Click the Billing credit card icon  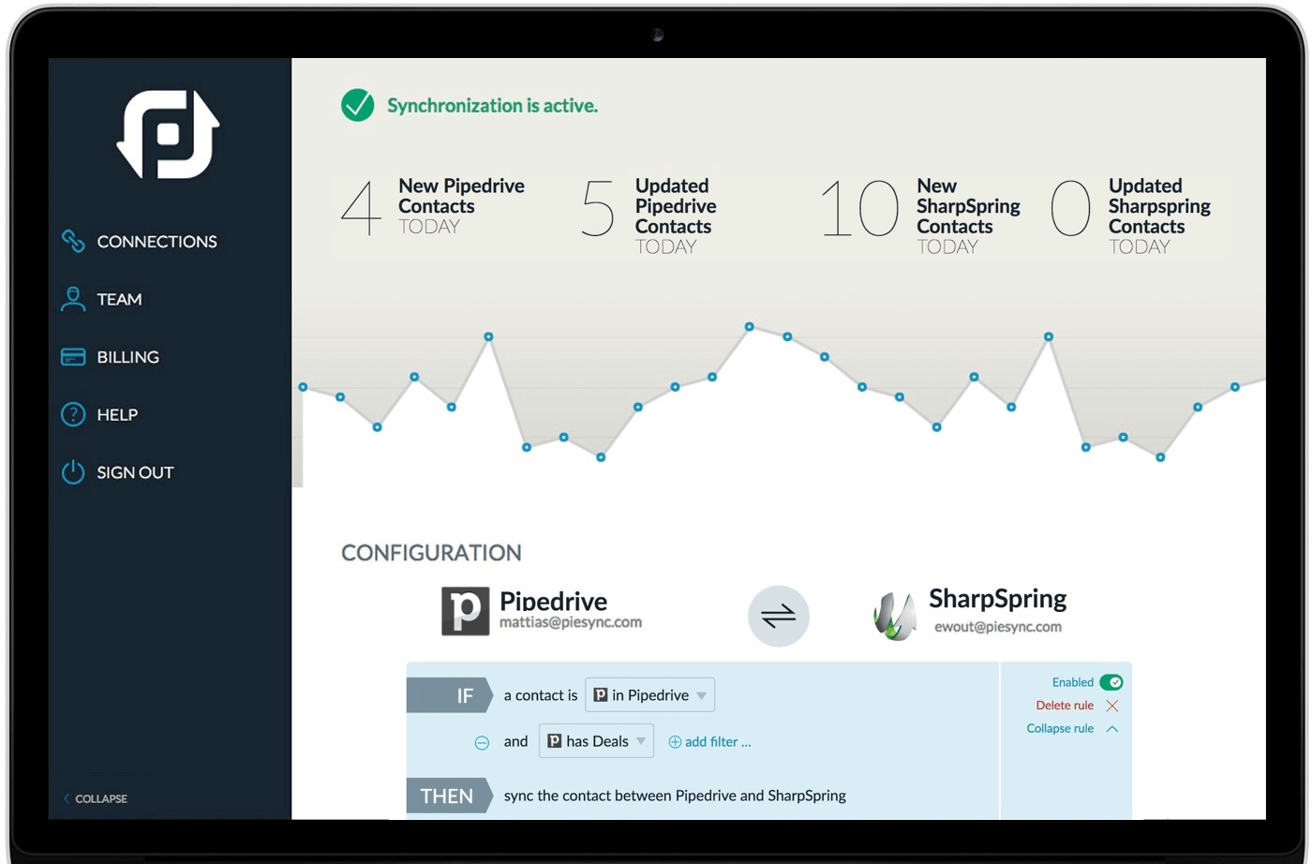pos(73,357)
